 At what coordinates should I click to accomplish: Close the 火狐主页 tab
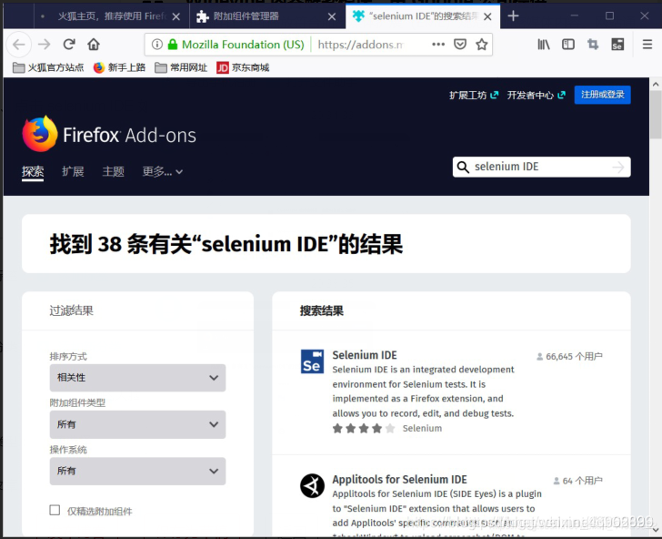click(176, 16)
